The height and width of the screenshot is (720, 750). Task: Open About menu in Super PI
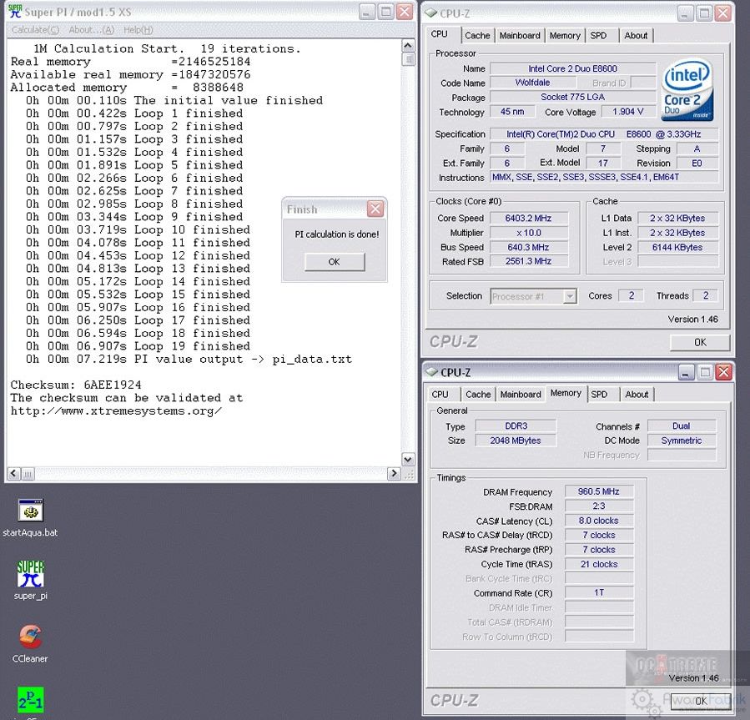point(92,30)
